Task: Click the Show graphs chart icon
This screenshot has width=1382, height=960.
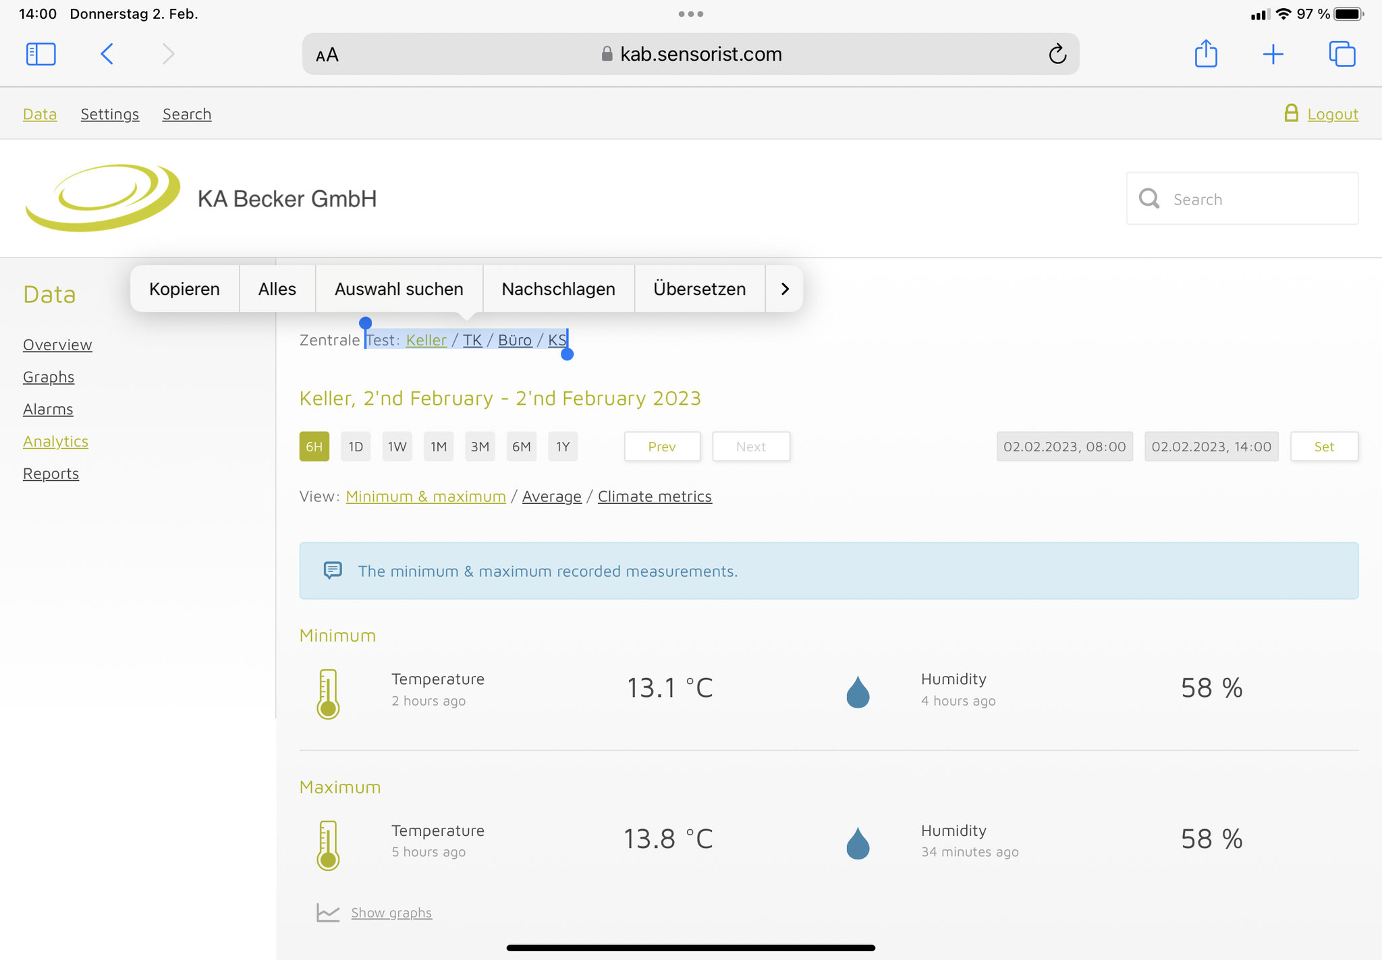Action: click(328, 913)
